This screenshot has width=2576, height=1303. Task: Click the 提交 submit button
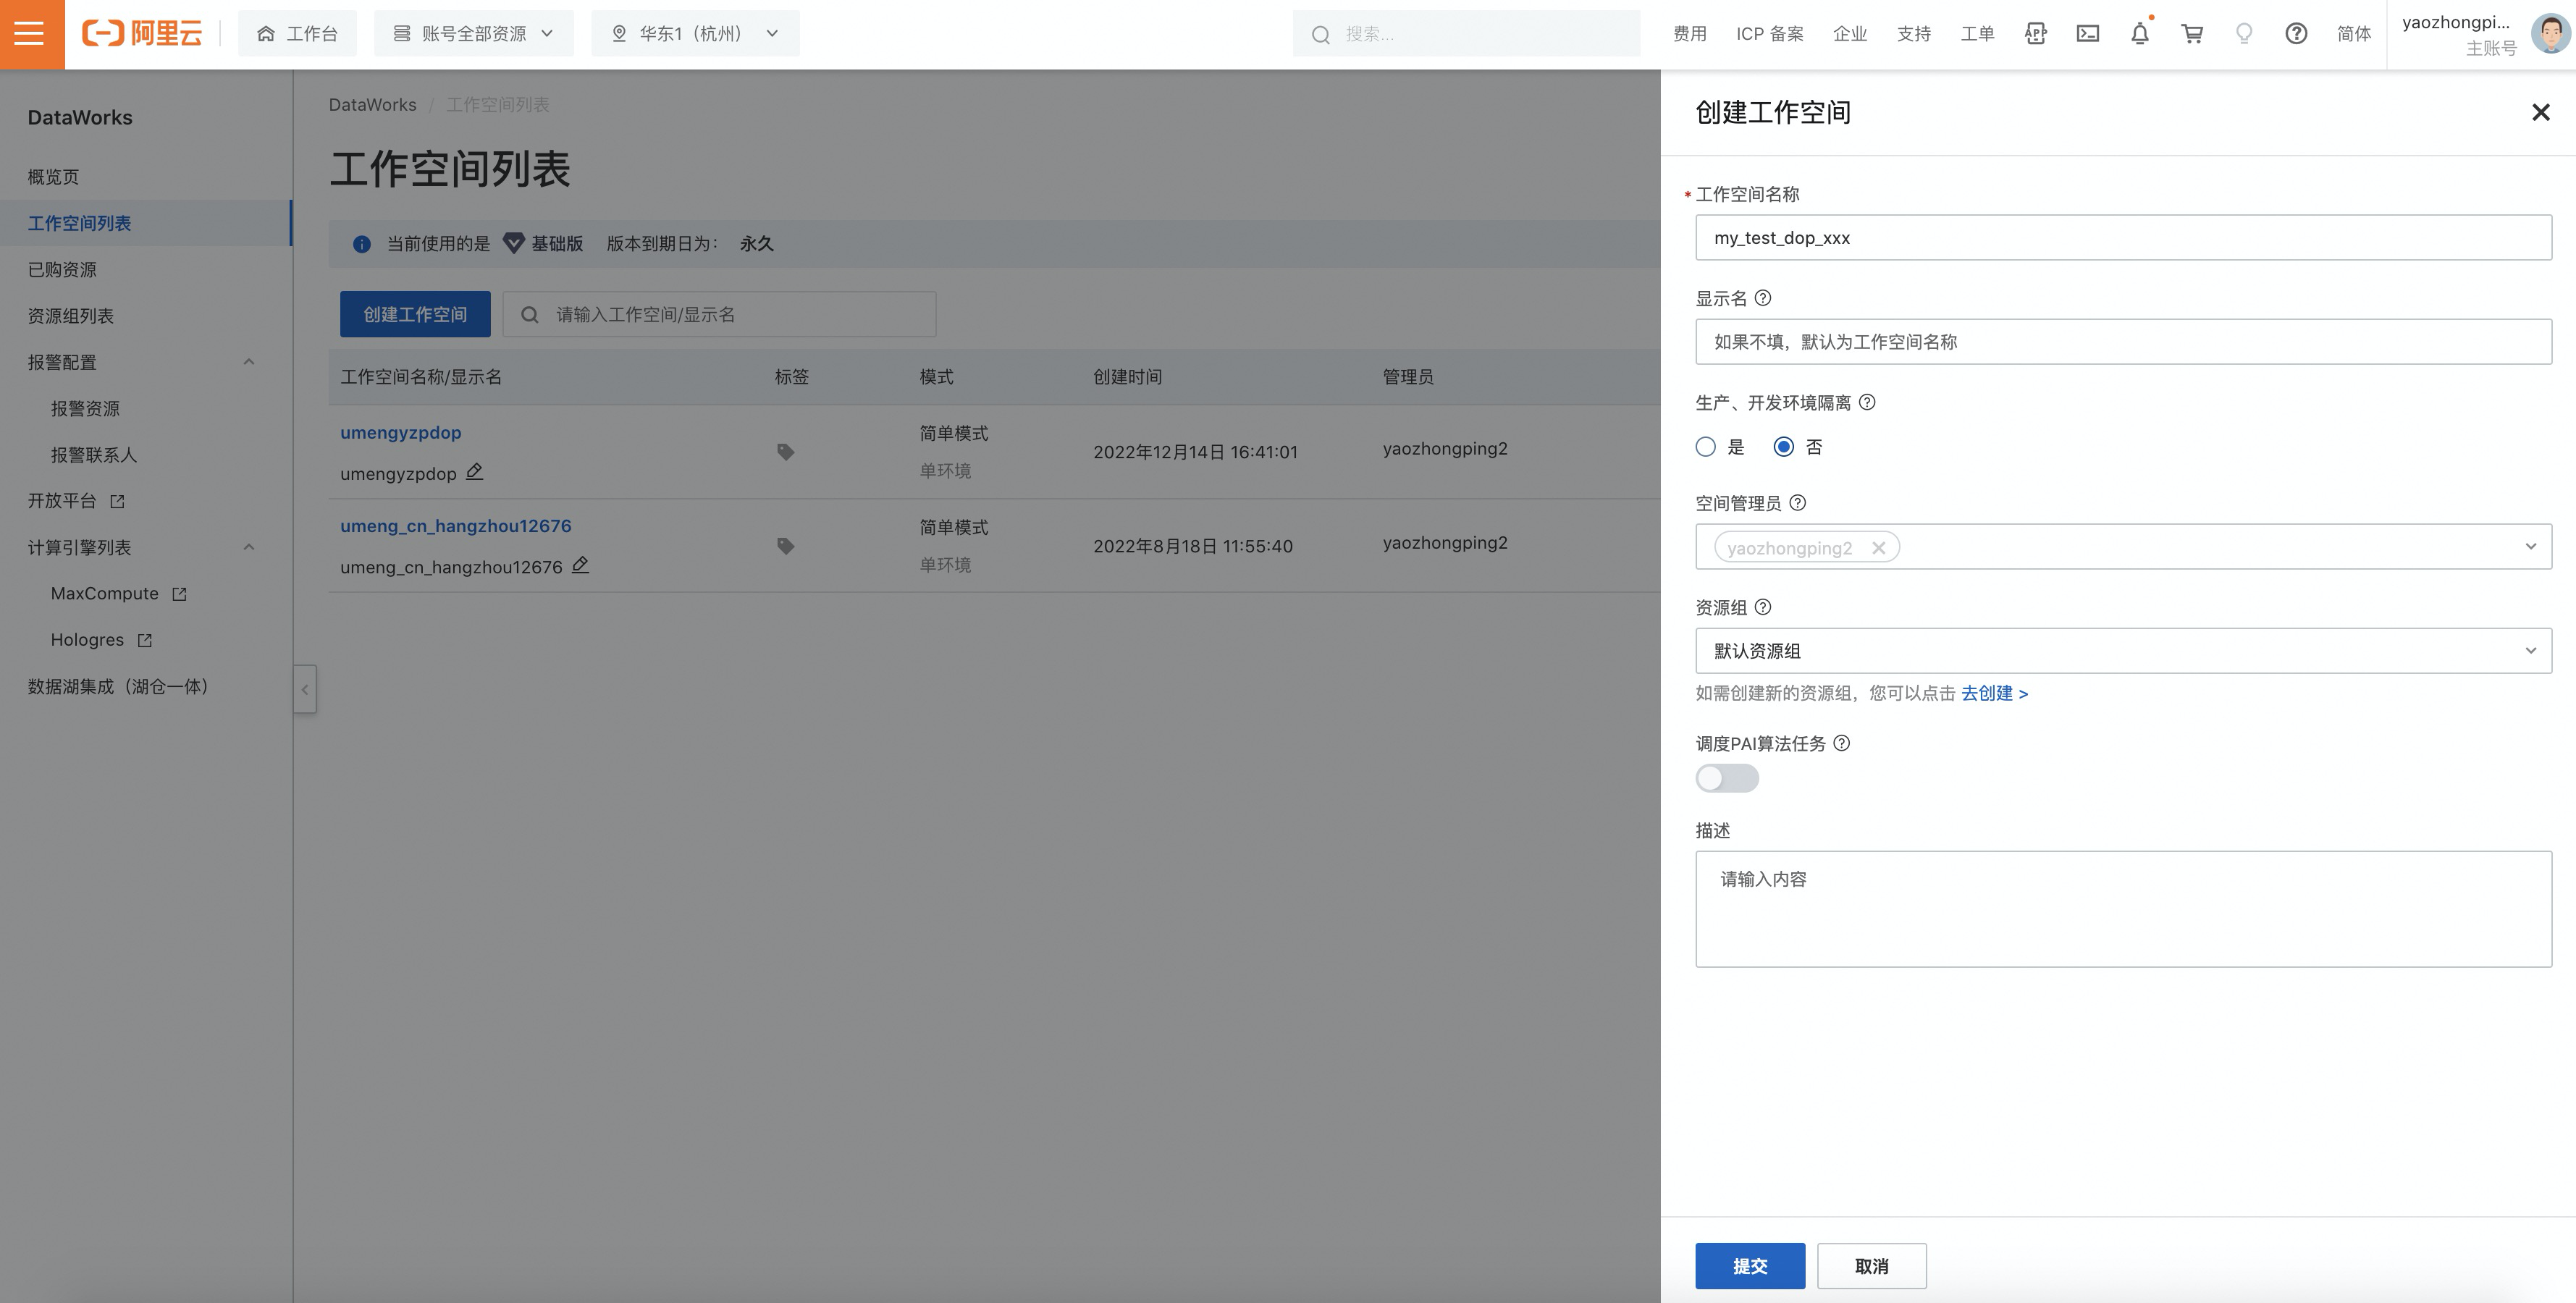click(1749, 1266)
